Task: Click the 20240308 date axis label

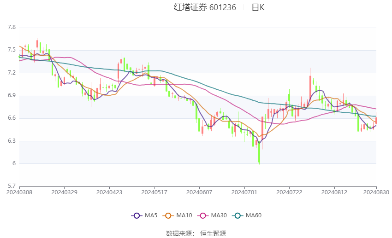Action: click(x=19, y=192)
